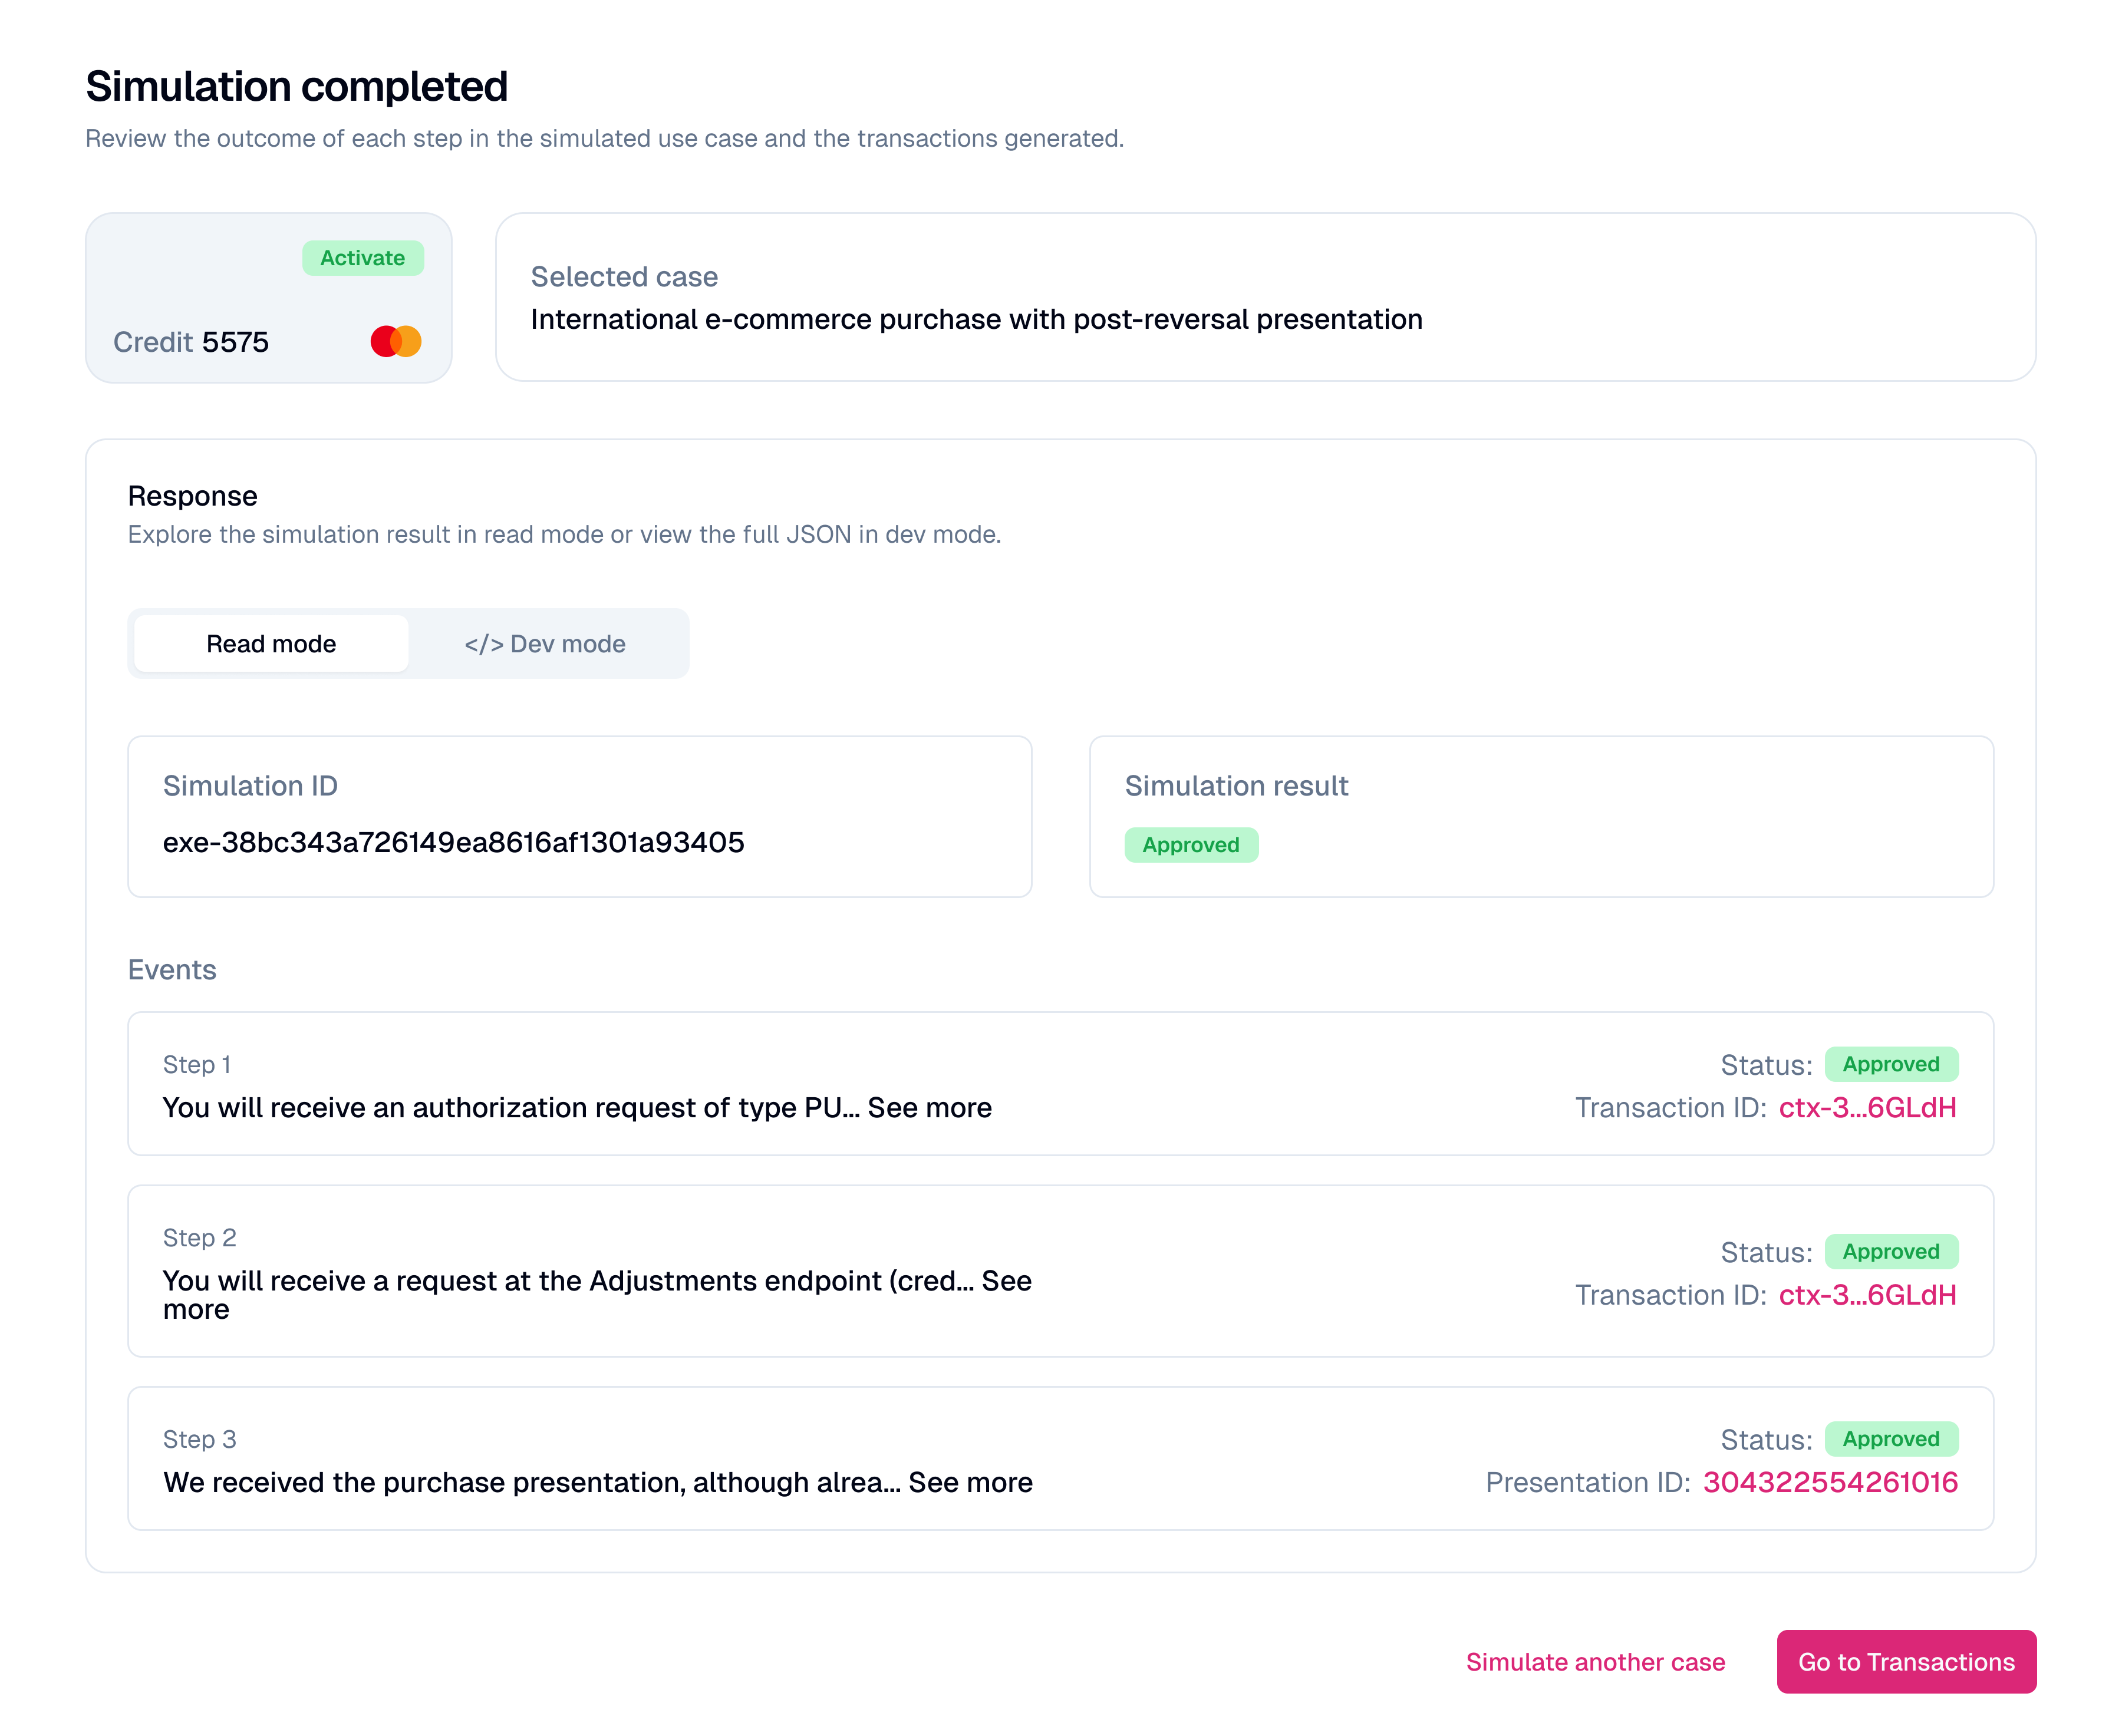
Task: Expand Step 1 description with See more
Action: 930,1108
